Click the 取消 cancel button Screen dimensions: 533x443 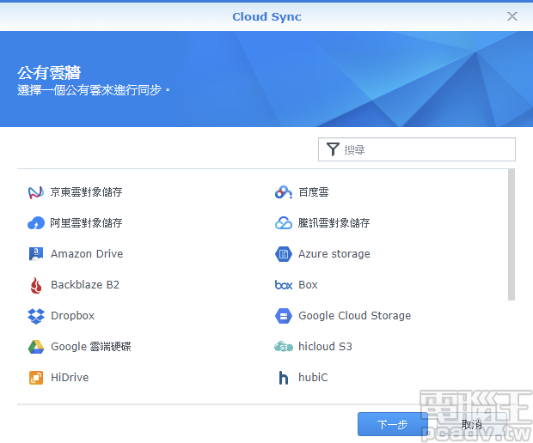click(472, 424)
